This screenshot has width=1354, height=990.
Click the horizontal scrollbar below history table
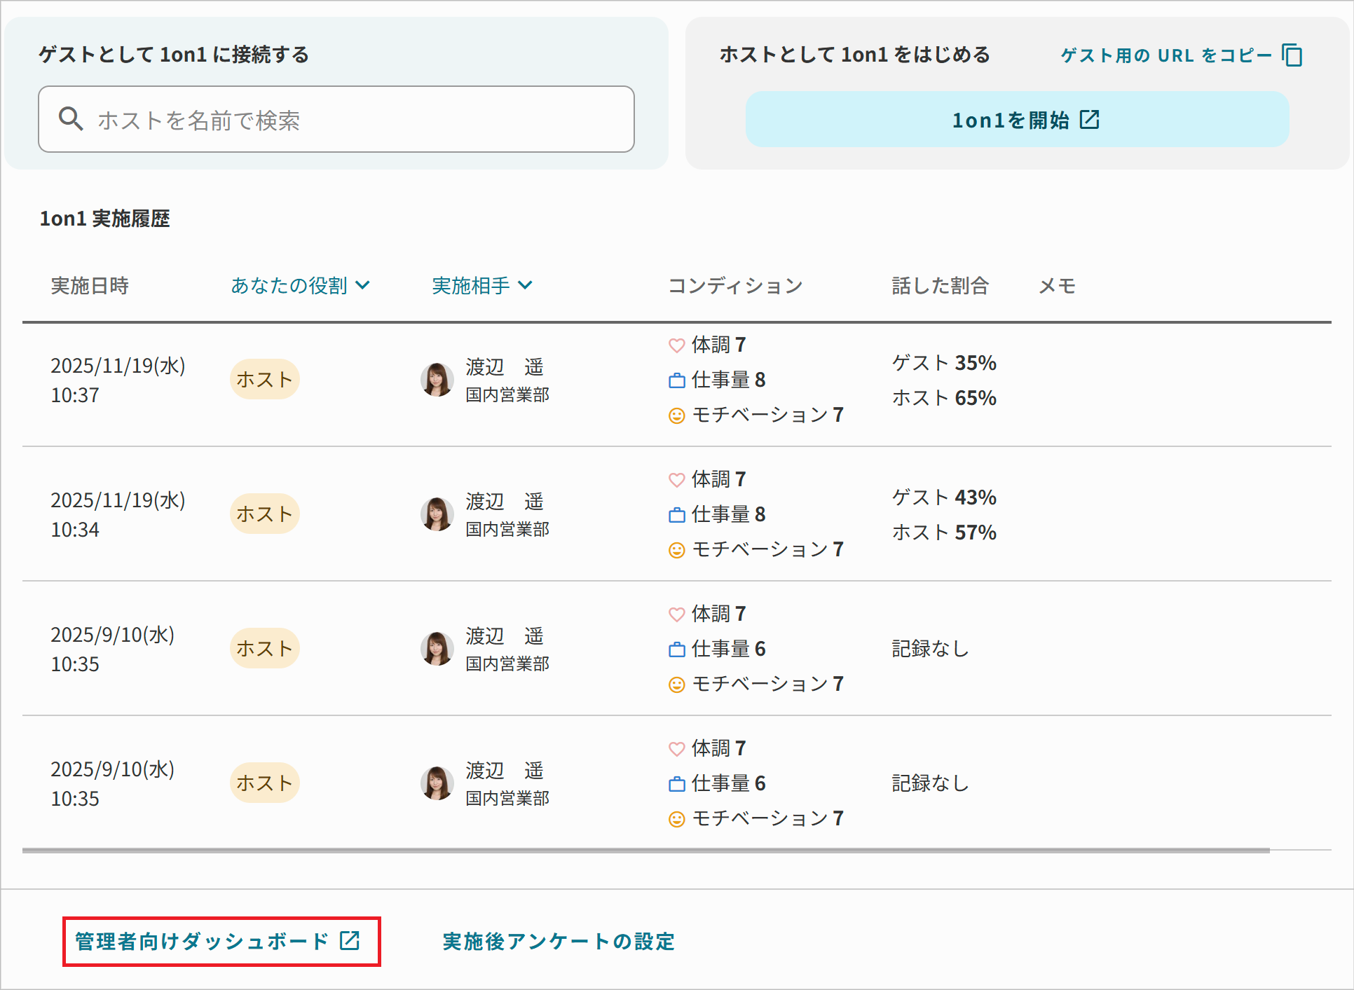pyautogui.click(x=645, y=851)
